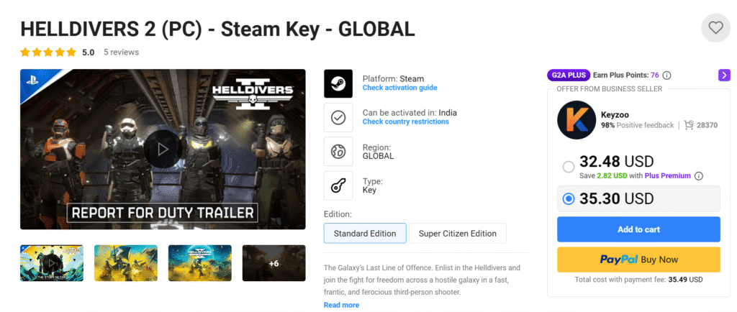Click the Steam platform icon
This screenshot has width=737, height=312.
click(x=338, y=83)
